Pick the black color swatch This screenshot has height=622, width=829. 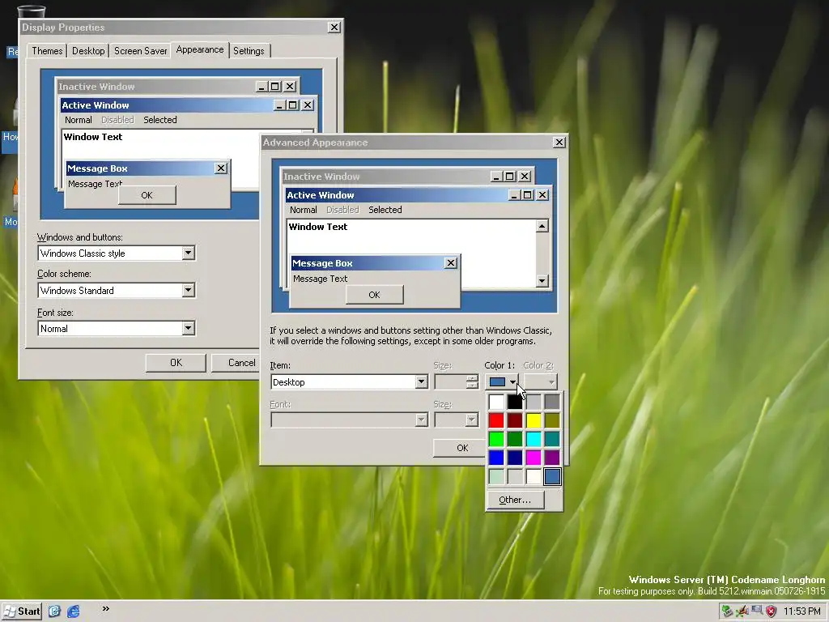point(515,402)
